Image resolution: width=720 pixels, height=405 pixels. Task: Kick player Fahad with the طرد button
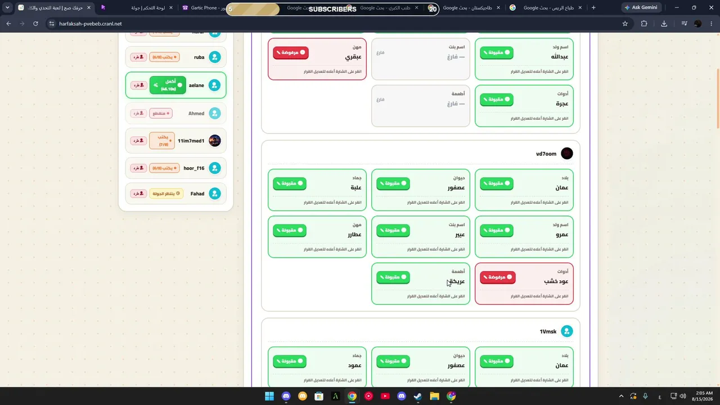point(138,193)
